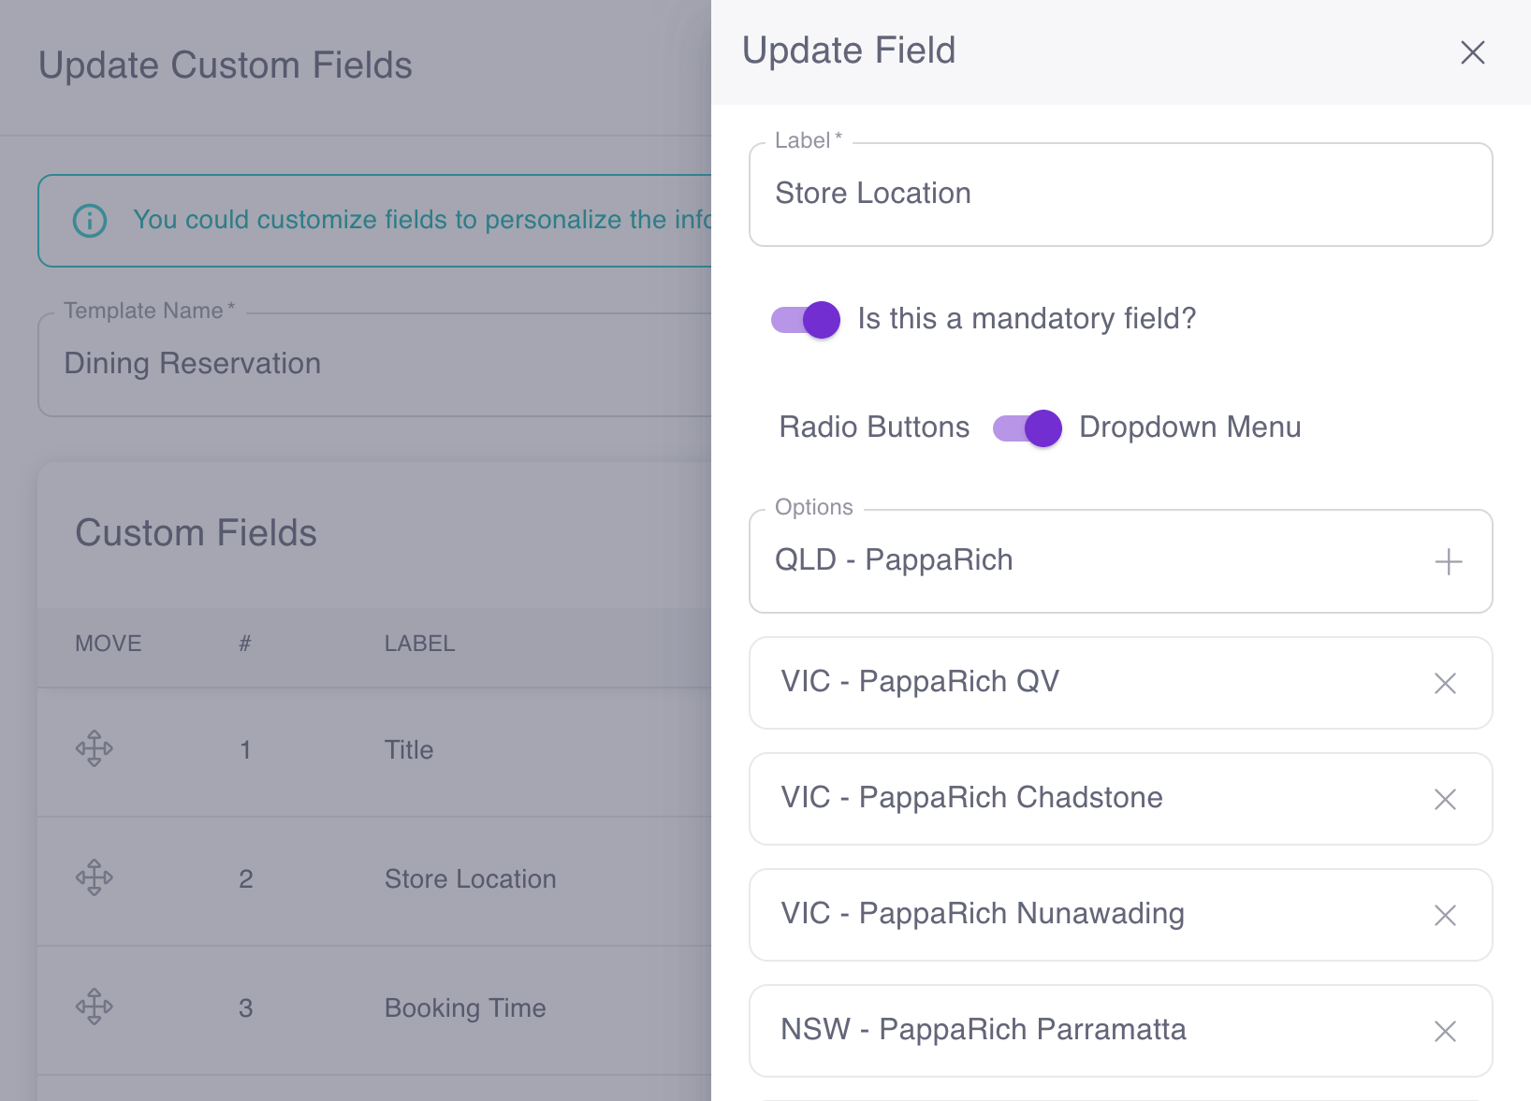
Task: Click the Custom Fields section header
Action: (x=196, y=532)
